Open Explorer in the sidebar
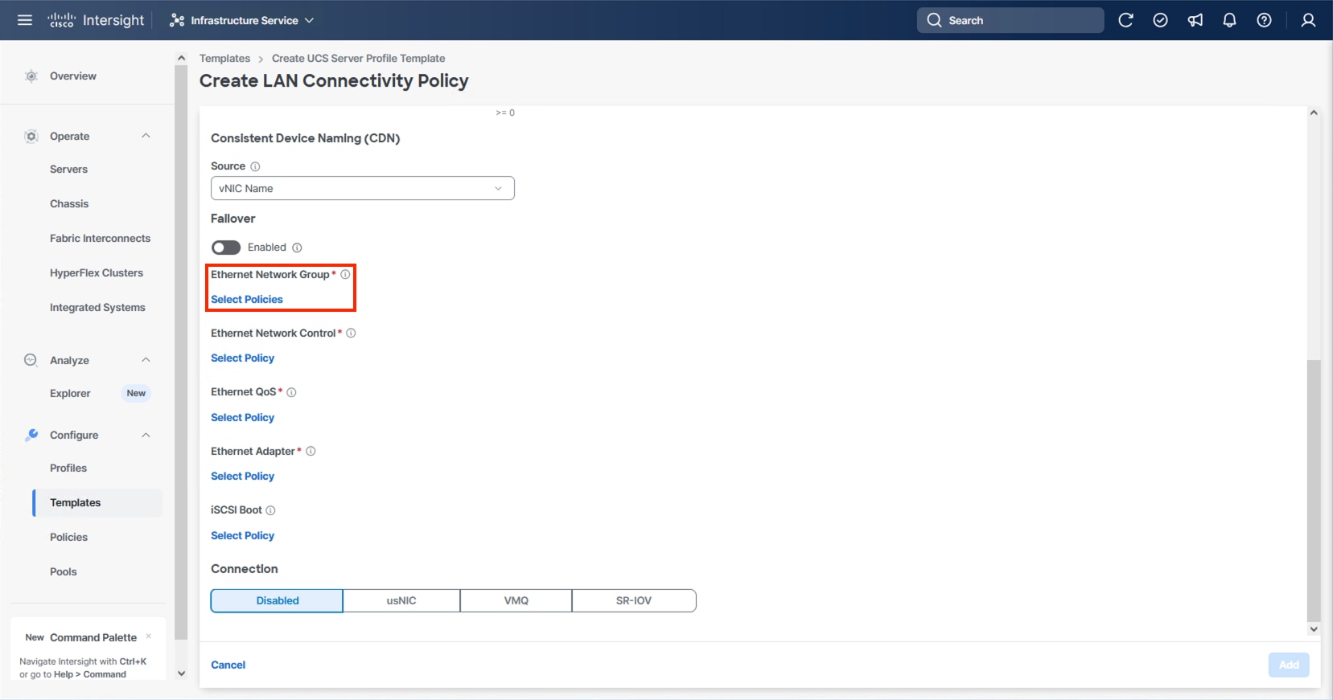The width and height of the screenshot is (1333, 700). coord(70,394)
